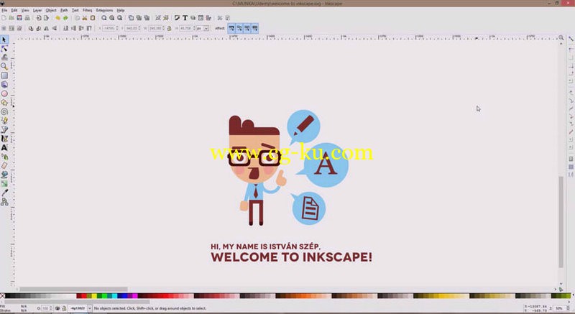
Task: Increase the opacity O stepper
Action: [50, 308]
